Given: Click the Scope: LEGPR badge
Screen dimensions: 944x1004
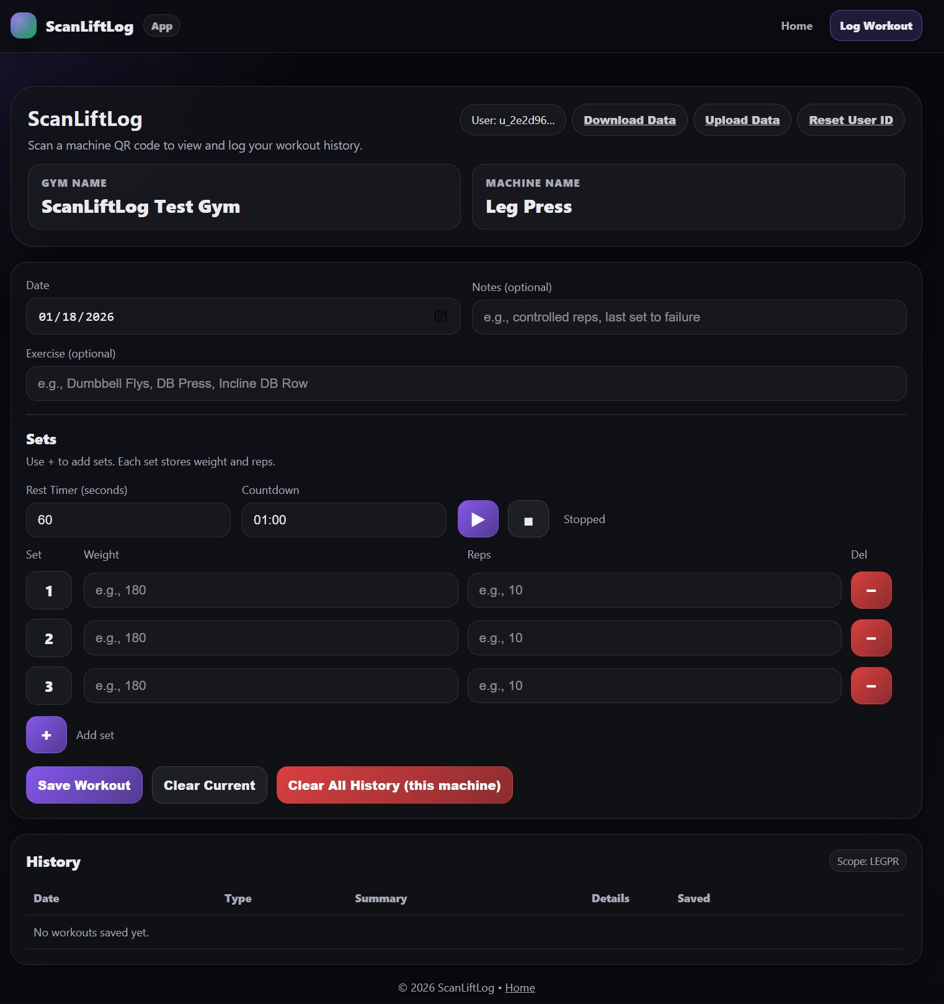Looking at the screenshot, I should click(x=868, y=861).
